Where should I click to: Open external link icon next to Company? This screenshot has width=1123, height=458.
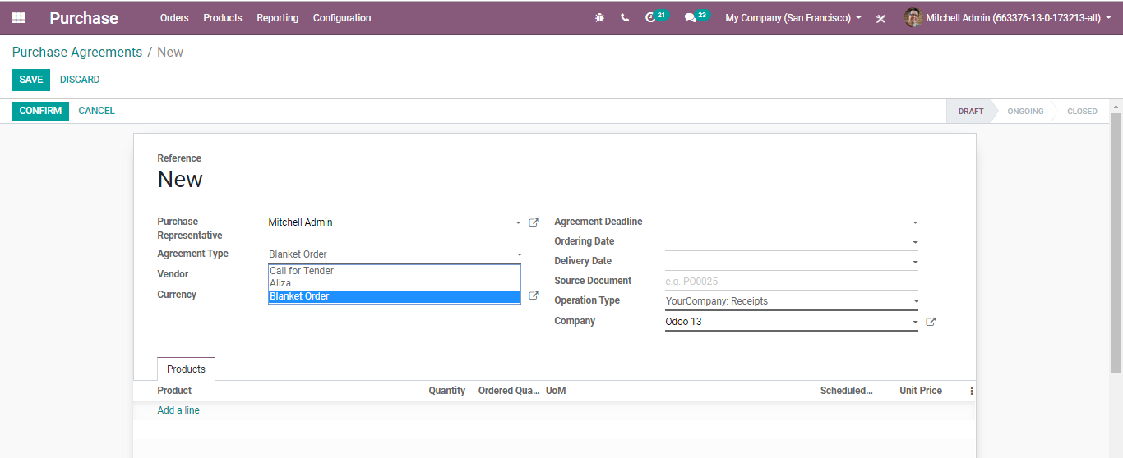(931, 322)
